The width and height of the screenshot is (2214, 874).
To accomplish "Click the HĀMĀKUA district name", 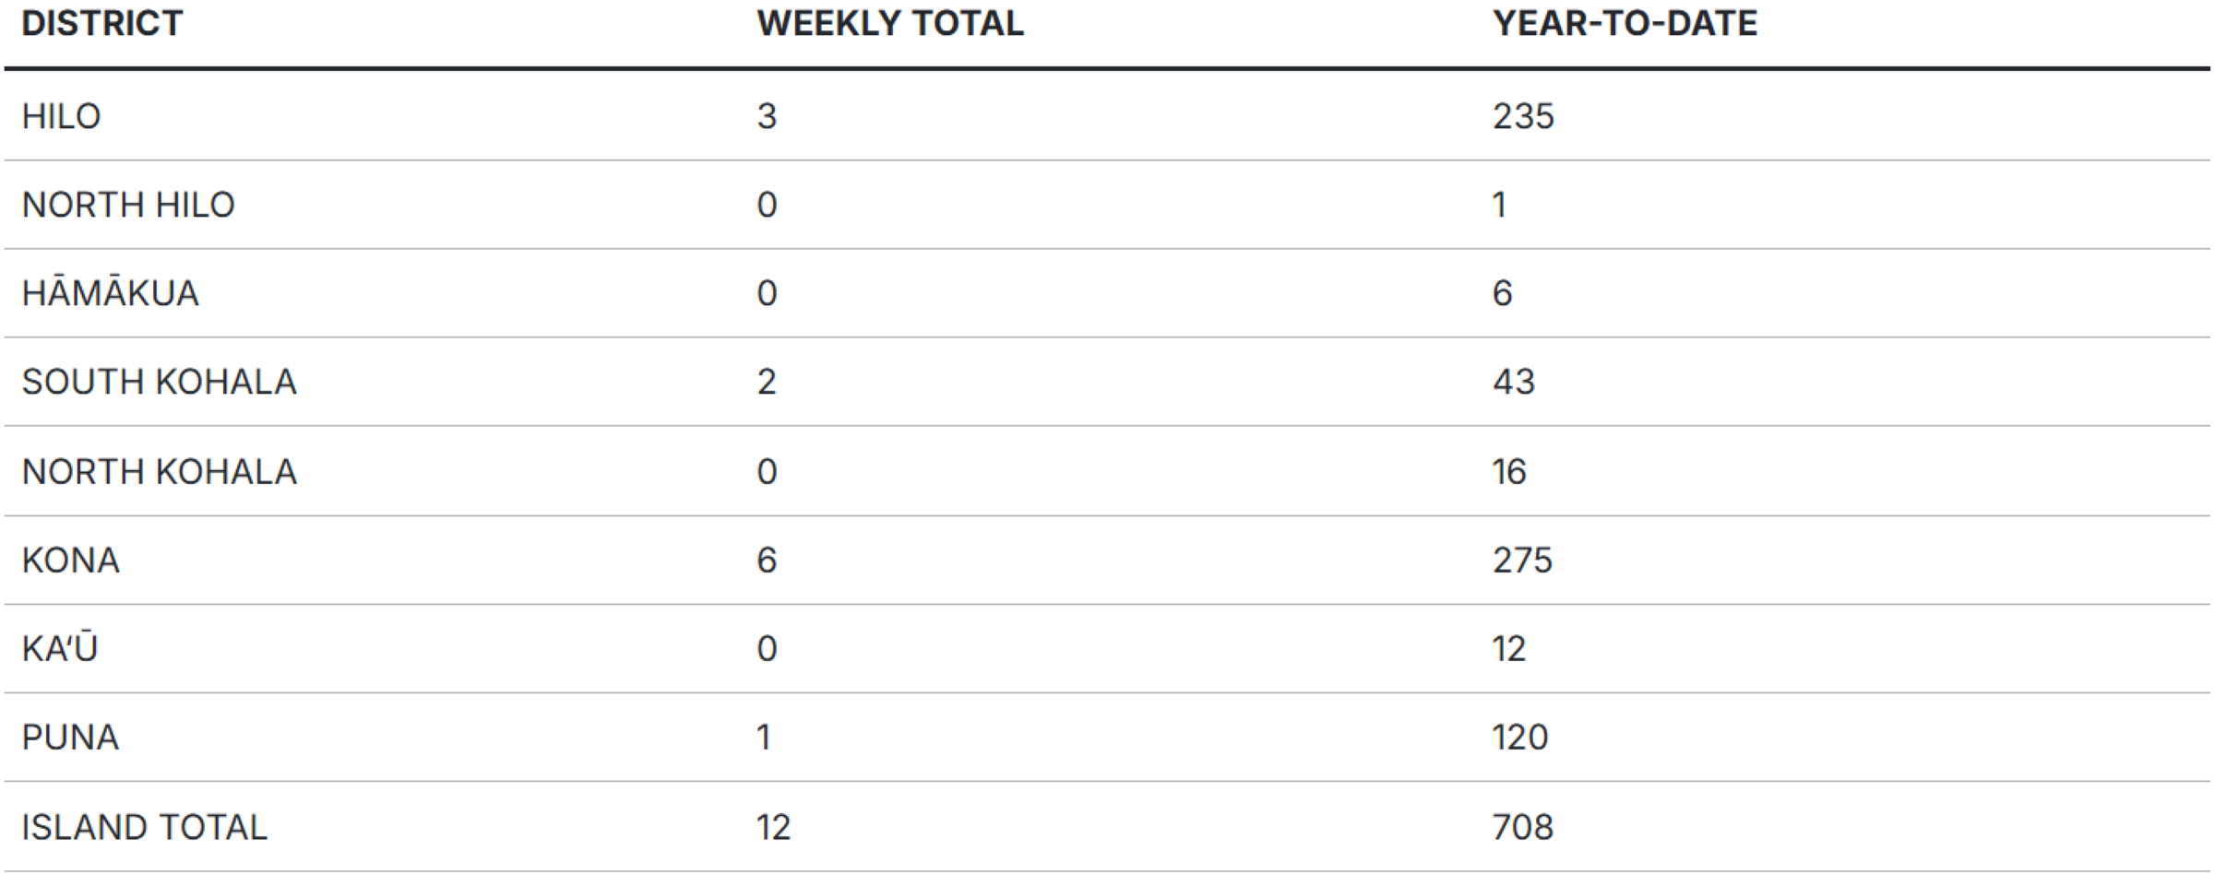I will [111, 293].
